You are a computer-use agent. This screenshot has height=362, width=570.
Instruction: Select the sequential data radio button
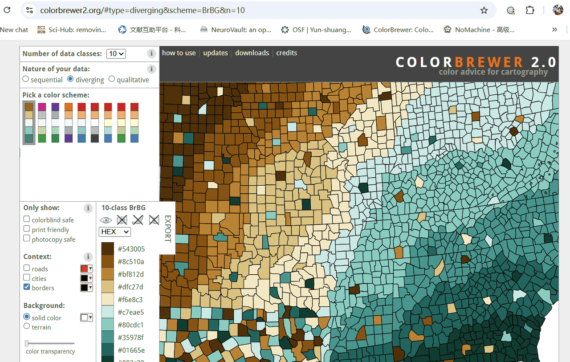26,79
